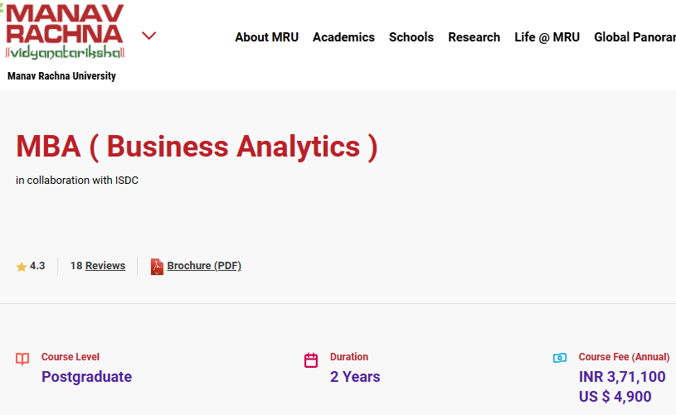Viewport: 676px width, 415px height.
Task: Open the Global Panorama menu
Action: pyautogui.click(x=635, y=37)
